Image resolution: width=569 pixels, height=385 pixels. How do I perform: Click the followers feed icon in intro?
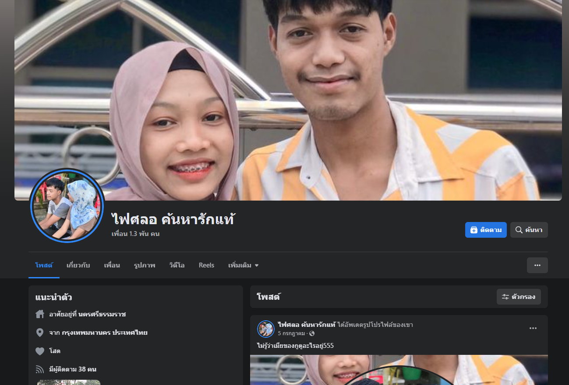coord(40,369)
